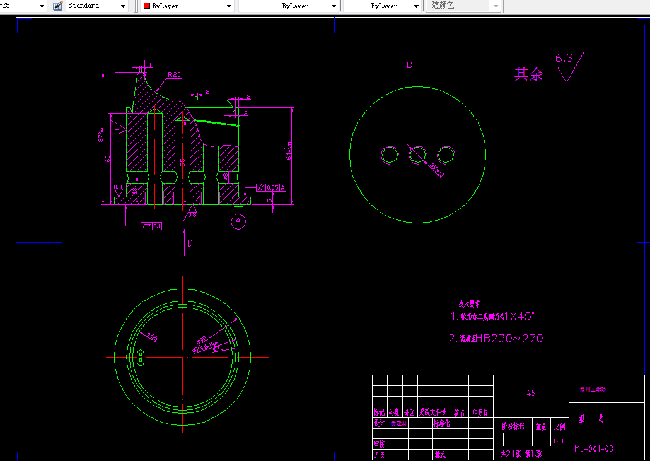Select the 分区 title block cell
This screenshot has width=650, height=461.
point(410,412)
